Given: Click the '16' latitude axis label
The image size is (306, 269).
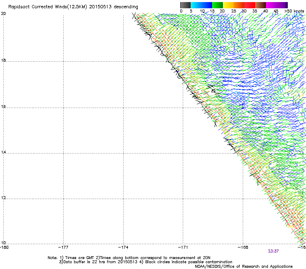Looking at the screenshot, I should [3, 107].
